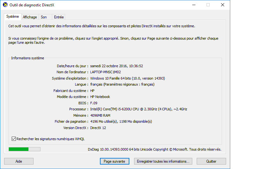259x169 pixels.
Task: Click the Version DirectX label
Action: [x=76, y=128]
